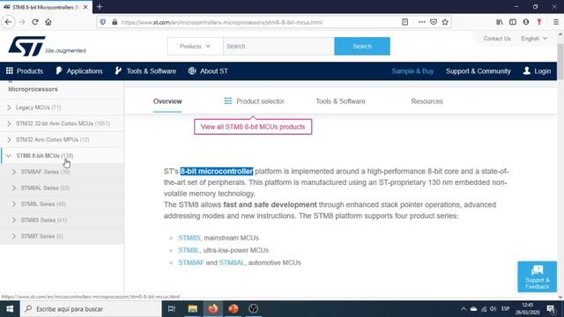Screen dimensions: 564x317
Task: Open Windows Start menu
Action: (10, 309)
